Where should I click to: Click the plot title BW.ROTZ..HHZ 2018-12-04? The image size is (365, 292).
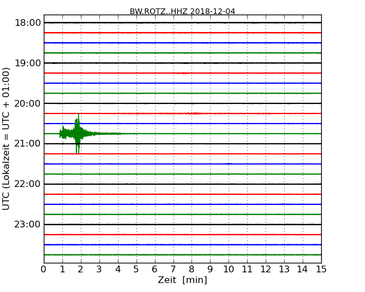point(182,11)
